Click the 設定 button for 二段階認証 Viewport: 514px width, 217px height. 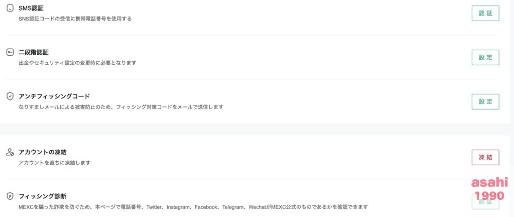pyautogui.click(x=485, y=57)
